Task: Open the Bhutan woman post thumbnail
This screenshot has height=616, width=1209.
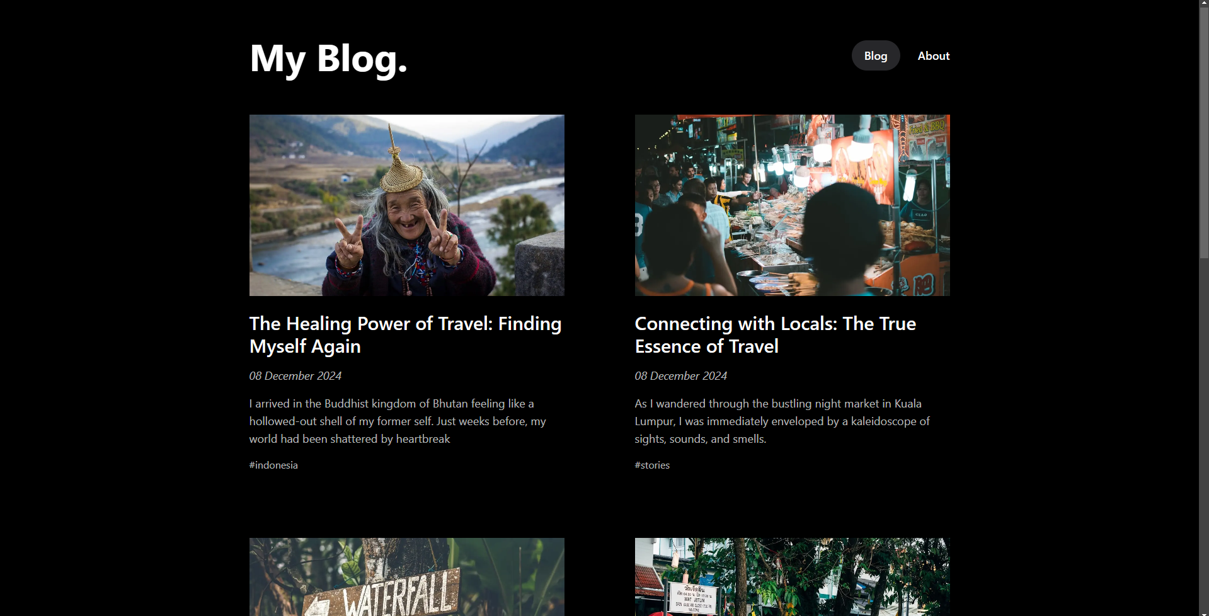Action: click(x=407, y=205)
